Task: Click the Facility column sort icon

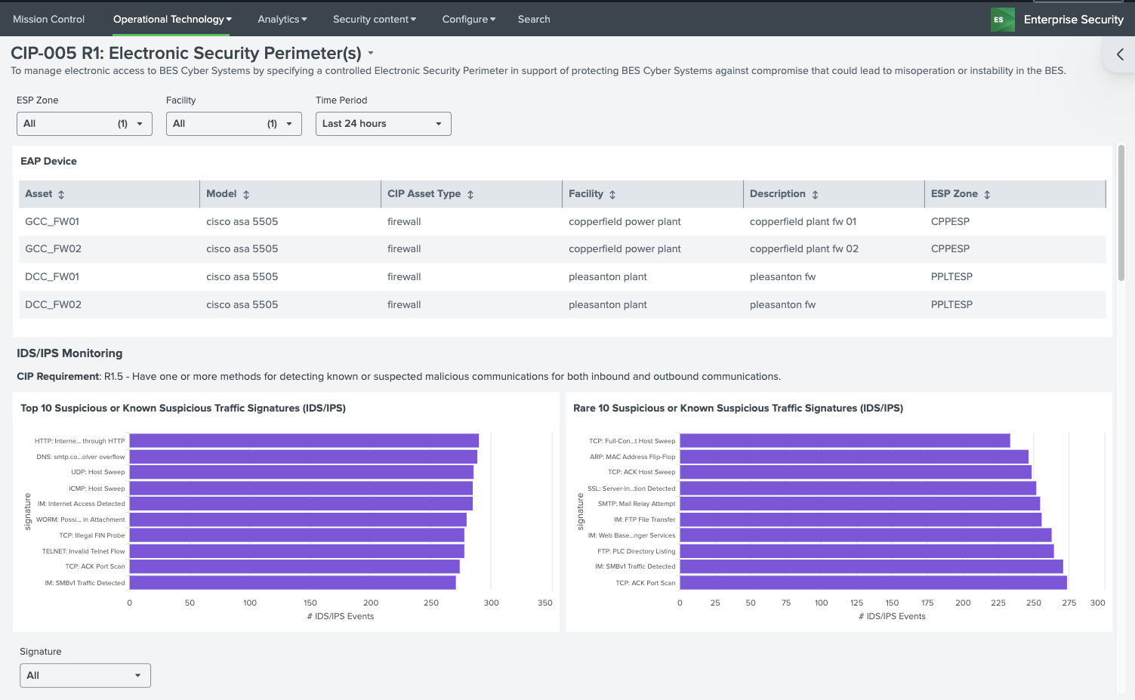Action: point(612,195)
